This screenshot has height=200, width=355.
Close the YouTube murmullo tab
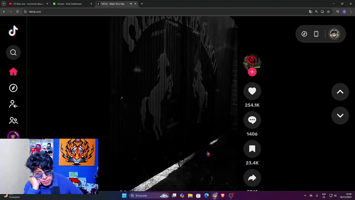tap(47, 4)
